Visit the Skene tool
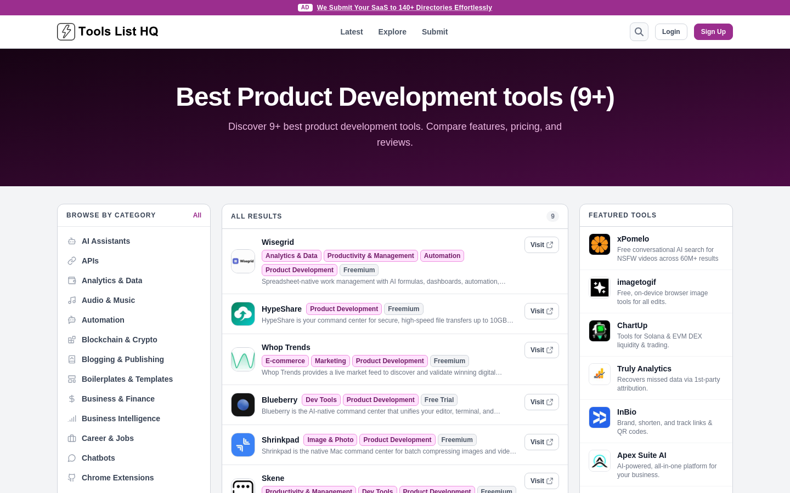Screen dimensions: 790x493 [x=541, y=481]
